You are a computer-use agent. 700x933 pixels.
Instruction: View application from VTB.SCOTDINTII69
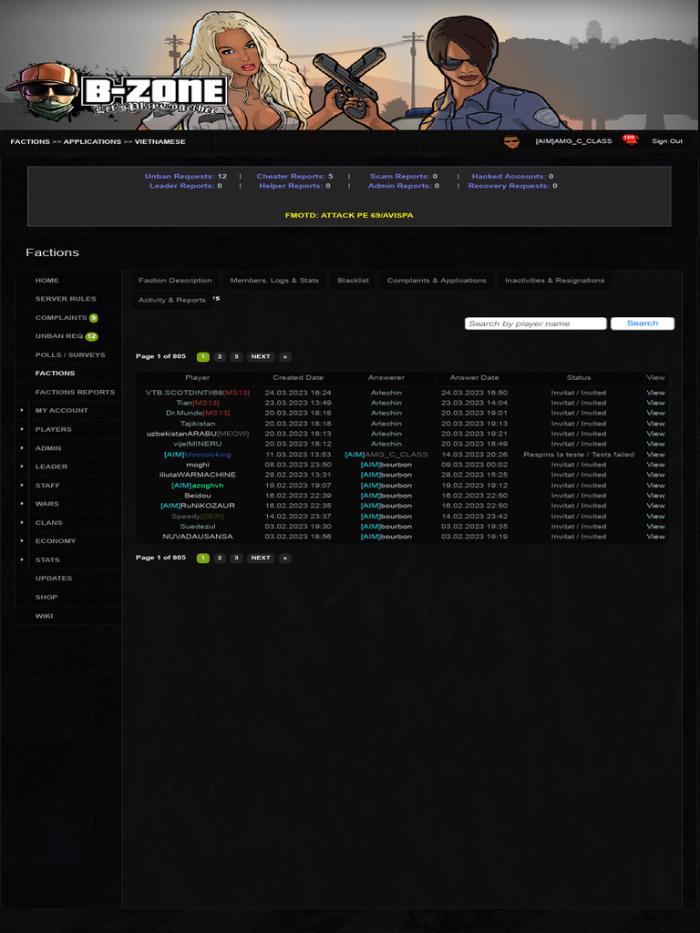click(655, 393)
